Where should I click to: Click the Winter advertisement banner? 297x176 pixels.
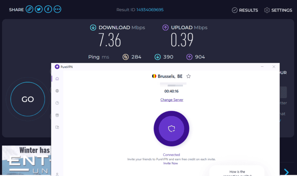click(27, 160)
